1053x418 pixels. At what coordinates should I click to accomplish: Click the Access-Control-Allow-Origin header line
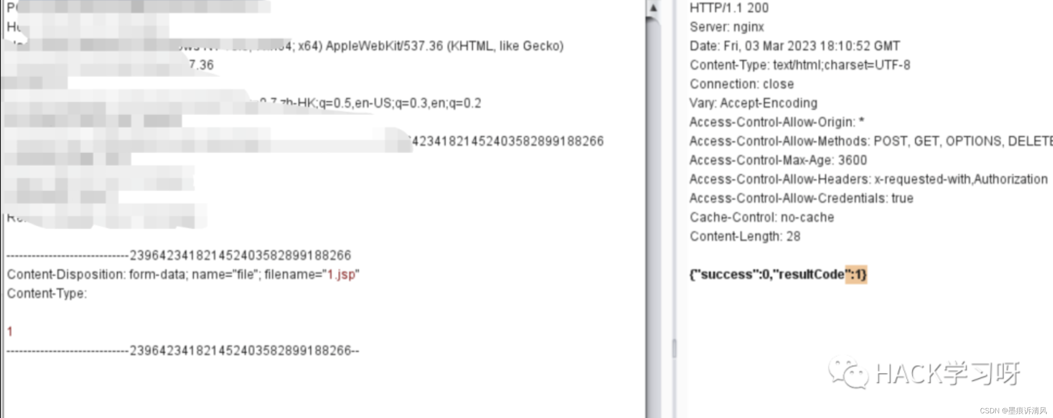777,122
